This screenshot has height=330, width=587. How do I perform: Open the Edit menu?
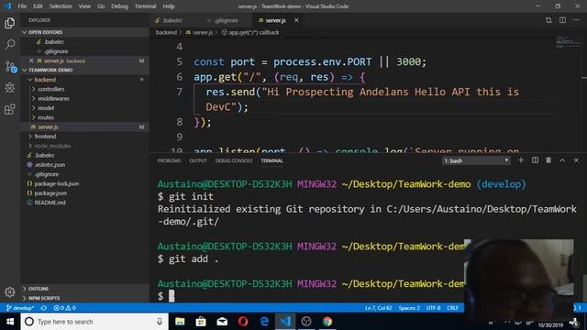(38, 6)
